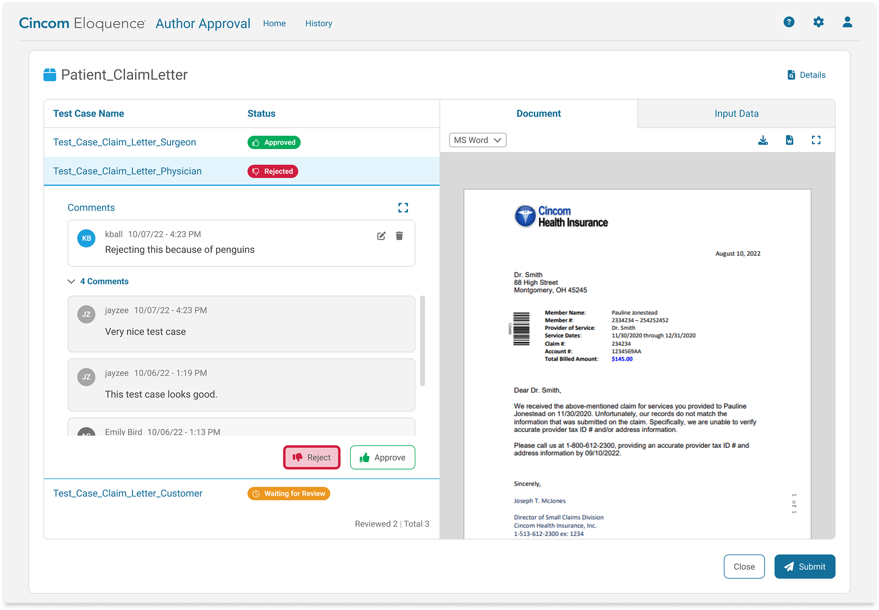Edit kball's comment with pencil icon

click(381, 236)
